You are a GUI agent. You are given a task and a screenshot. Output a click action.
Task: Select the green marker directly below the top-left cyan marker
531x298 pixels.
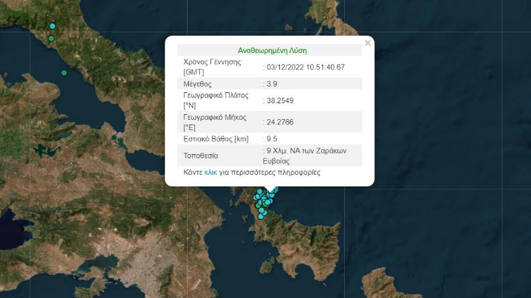pos(51,39)
